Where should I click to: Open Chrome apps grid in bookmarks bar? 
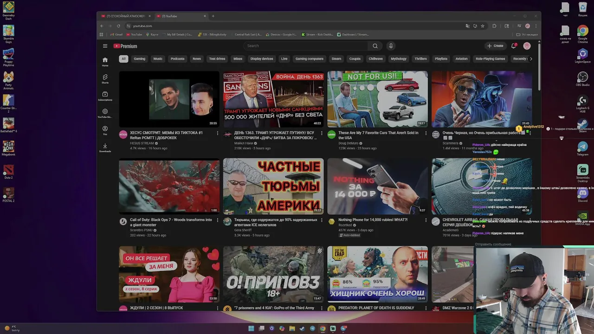coord(102,34)
